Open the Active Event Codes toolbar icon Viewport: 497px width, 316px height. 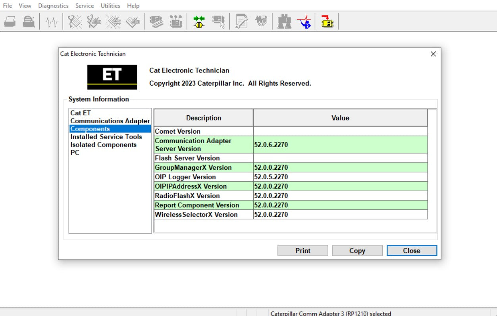[114, 21]
